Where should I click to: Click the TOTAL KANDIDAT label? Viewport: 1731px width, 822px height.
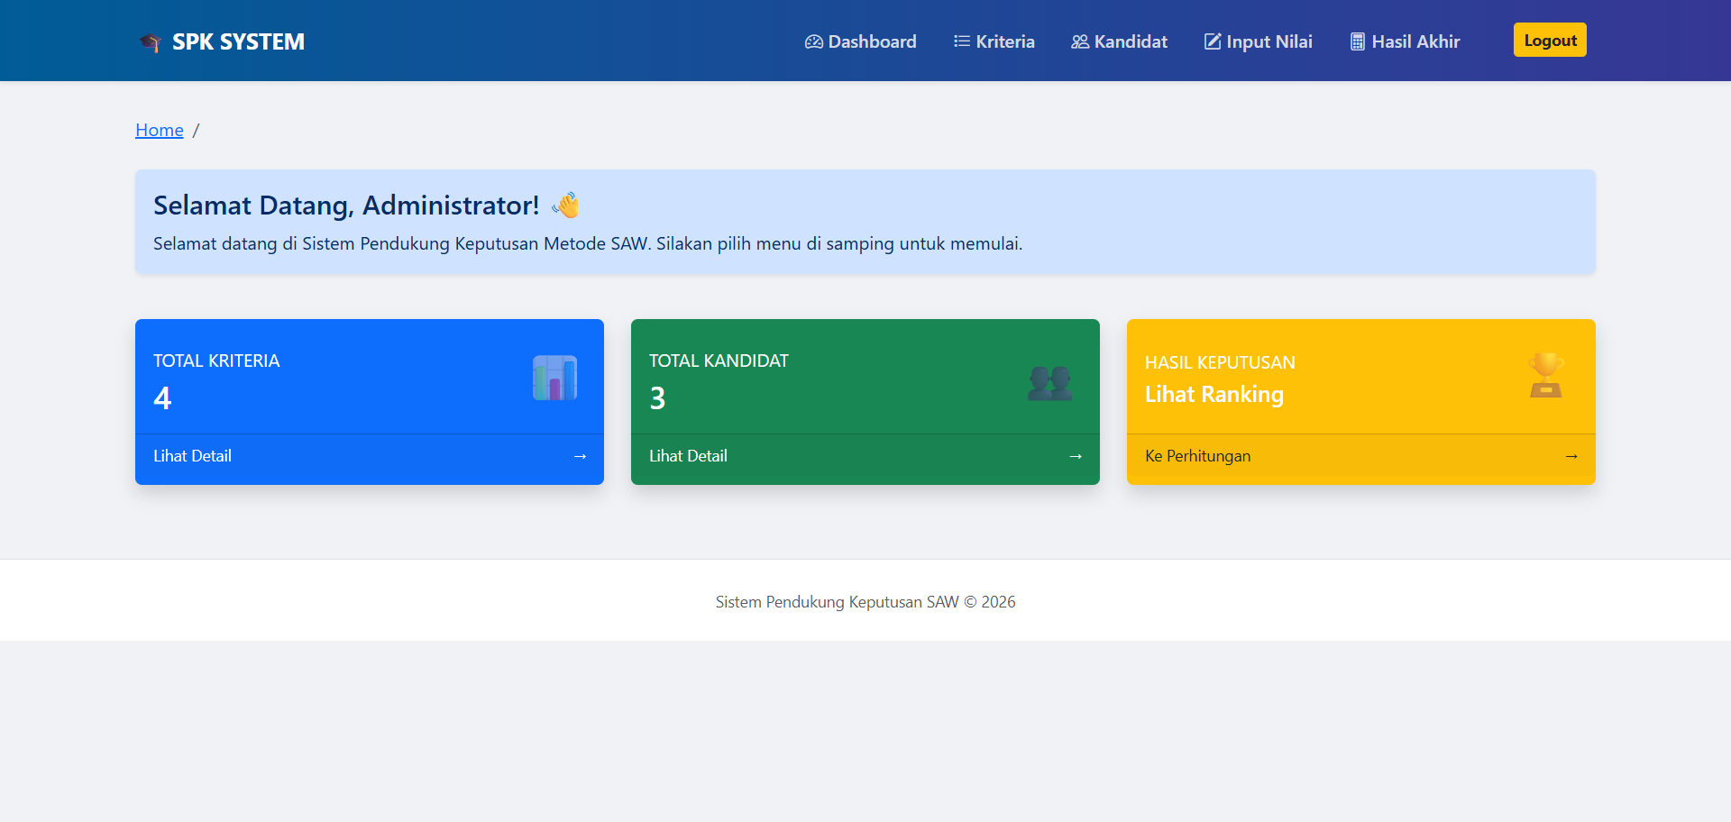719,361
